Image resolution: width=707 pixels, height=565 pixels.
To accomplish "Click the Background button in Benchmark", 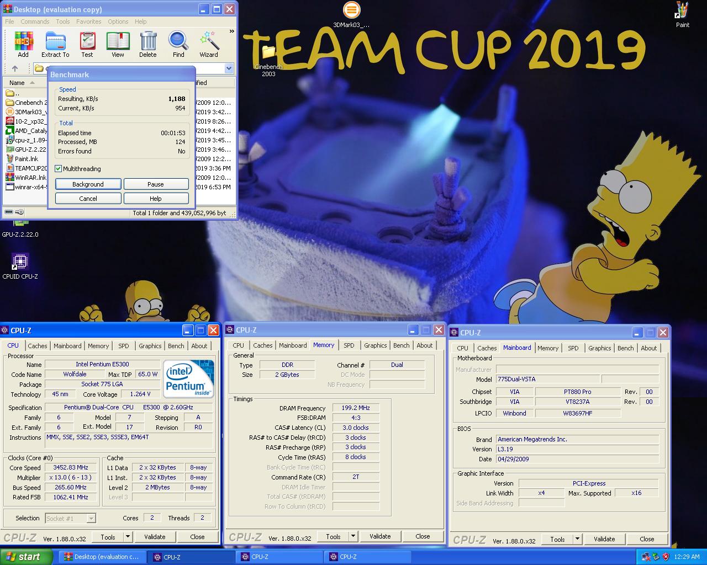I will pyautogui.click(x=88, y=184).
